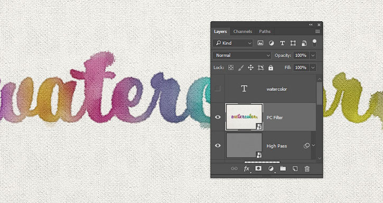Screen dimensions: 383x203
Task: Click scroll up arrow in layers list
Action: 320,79
